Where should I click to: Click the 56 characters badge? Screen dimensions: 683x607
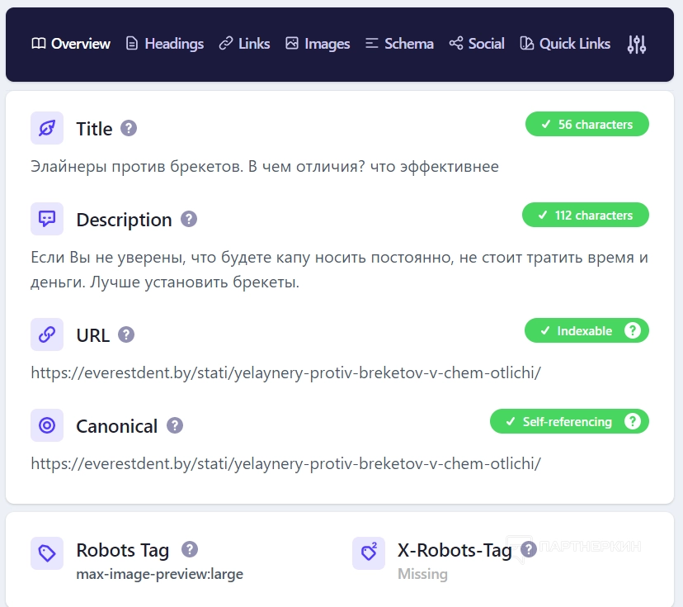[586, 124]
